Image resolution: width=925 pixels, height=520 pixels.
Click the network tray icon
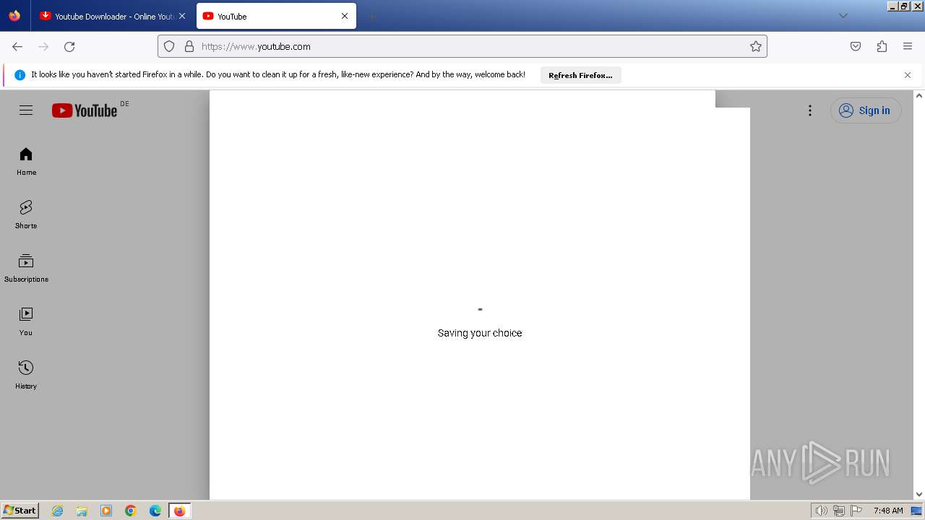(x=839, y=511)
